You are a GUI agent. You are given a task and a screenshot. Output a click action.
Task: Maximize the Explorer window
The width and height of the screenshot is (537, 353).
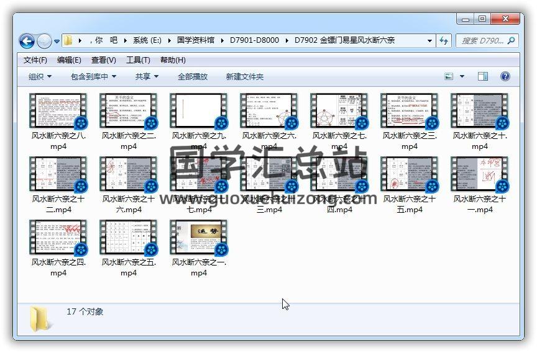click(482, 19)
